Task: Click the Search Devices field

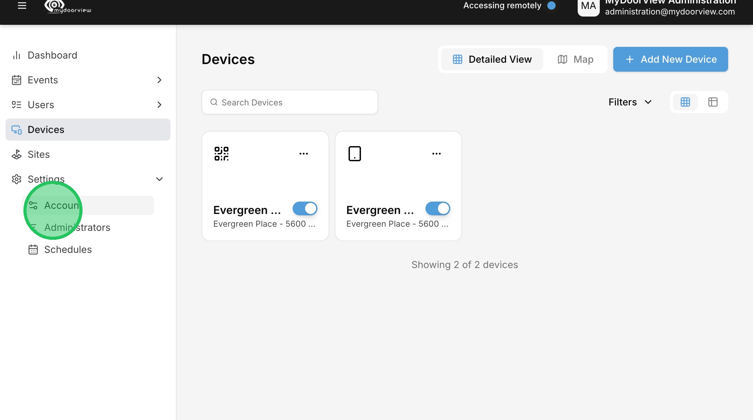Action: pos(290,102)
